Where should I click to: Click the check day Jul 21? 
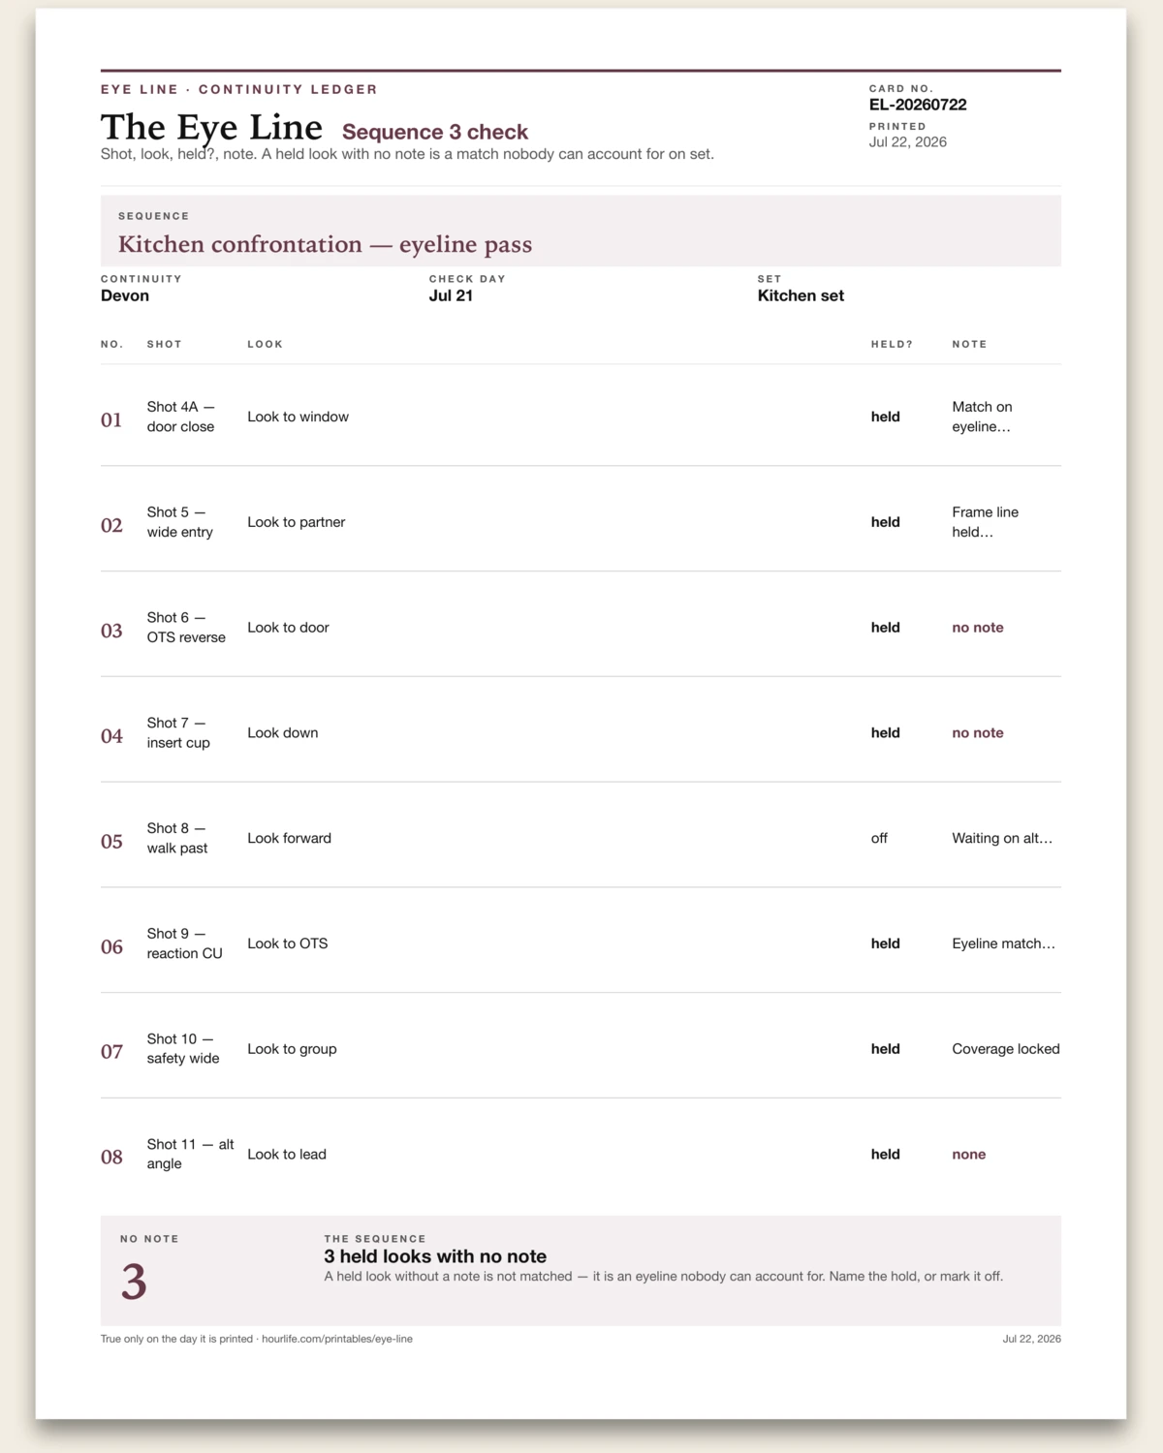click(x=451, y=295)
